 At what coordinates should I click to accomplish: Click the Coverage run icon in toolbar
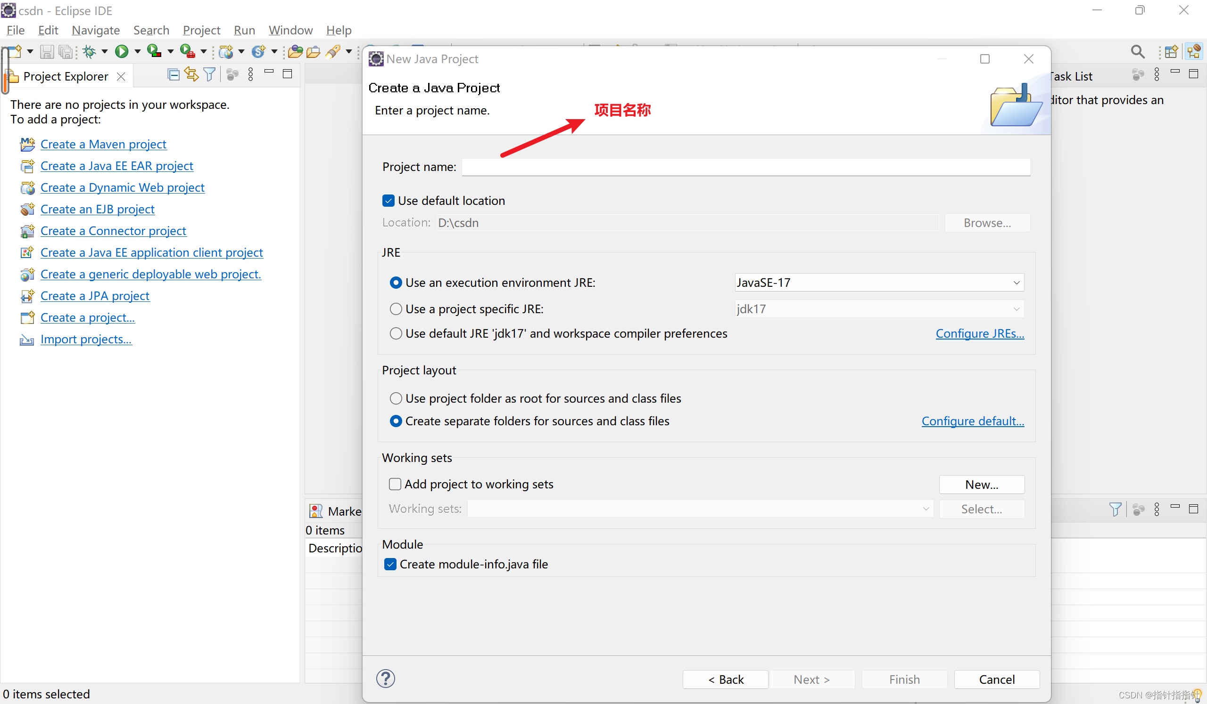tap(154, 51)
